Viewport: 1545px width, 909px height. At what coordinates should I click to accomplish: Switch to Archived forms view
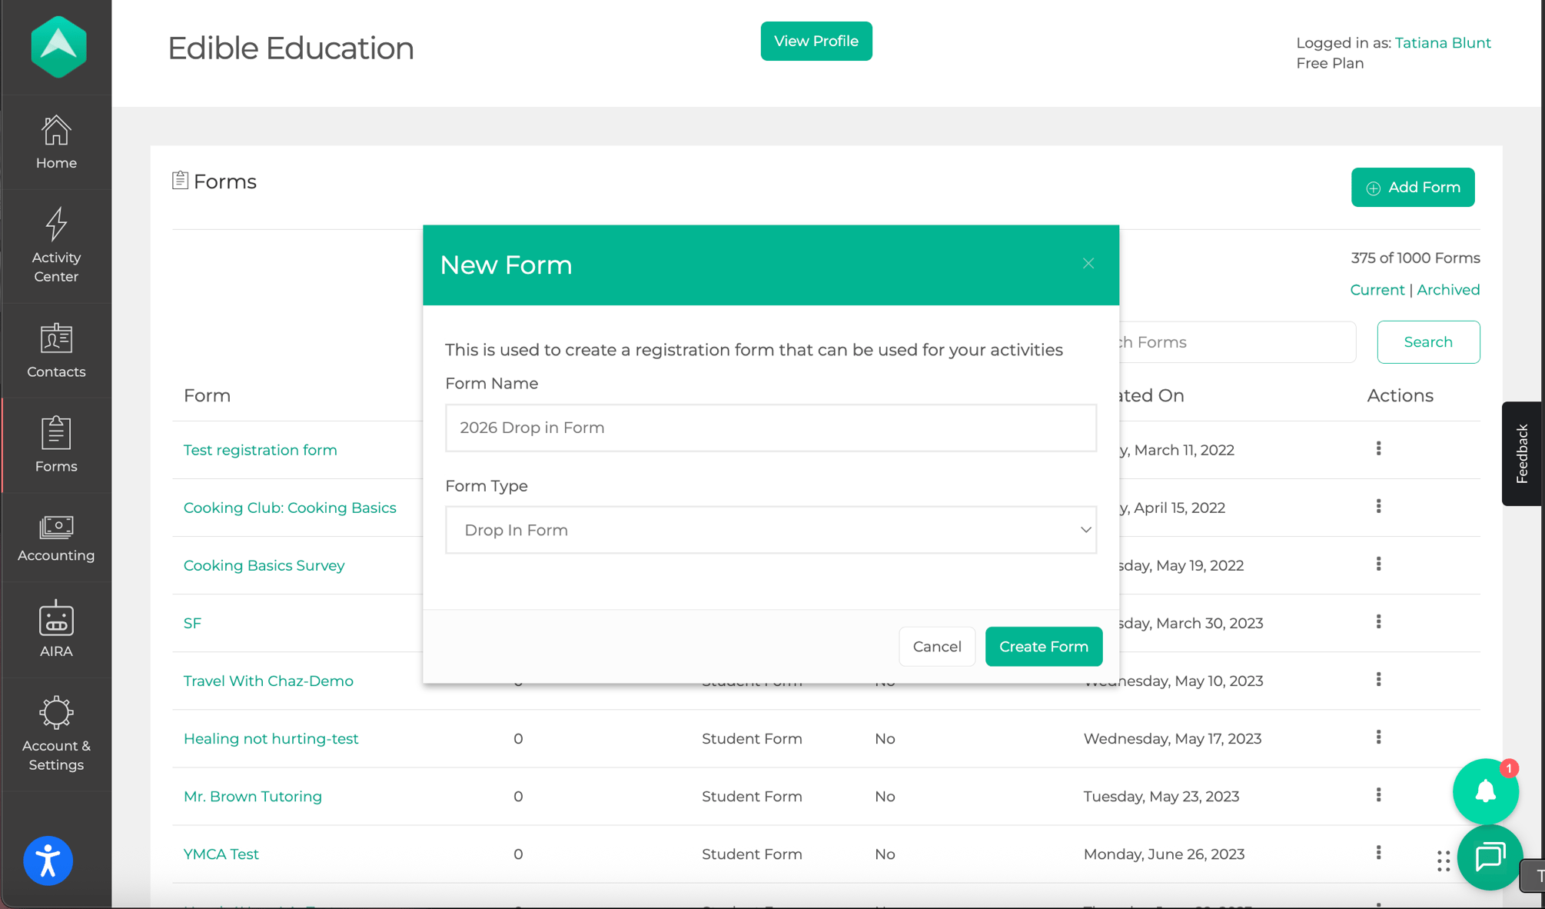click(x=1447, y=290)
